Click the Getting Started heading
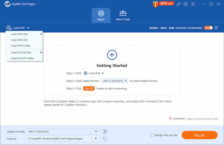Screen dimensions: 224x145 (112, 65)
